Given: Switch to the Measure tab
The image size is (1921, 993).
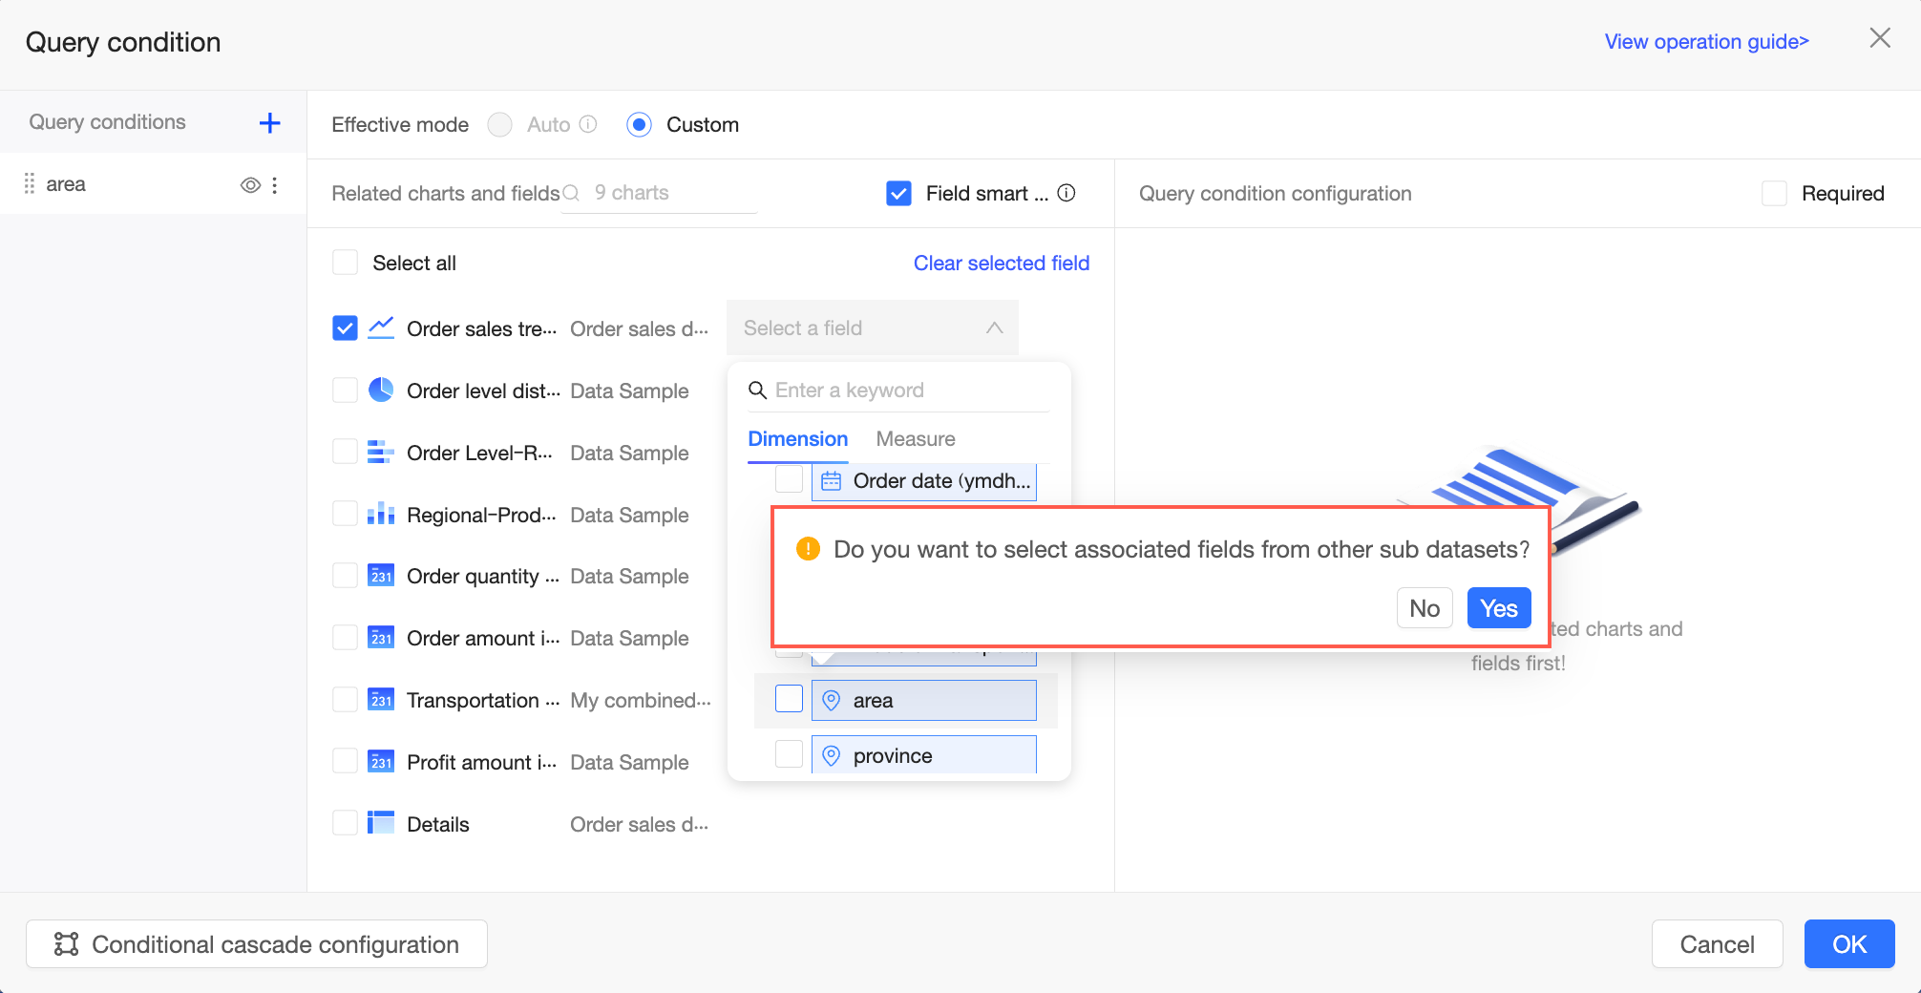Looking at the screenshot, I should point(915,439).
